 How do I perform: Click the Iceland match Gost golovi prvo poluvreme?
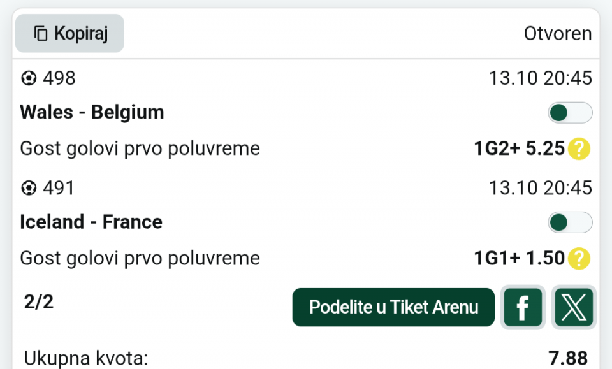[x=140, y=259]
